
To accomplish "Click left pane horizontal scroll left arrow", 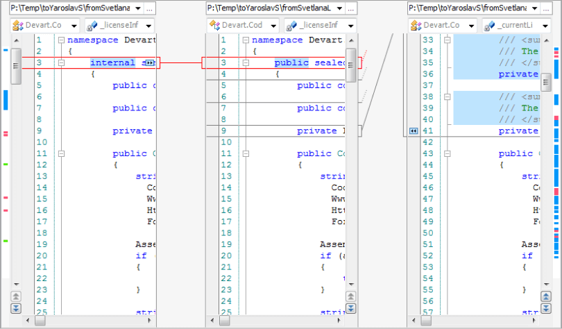I will coord(28,320).
